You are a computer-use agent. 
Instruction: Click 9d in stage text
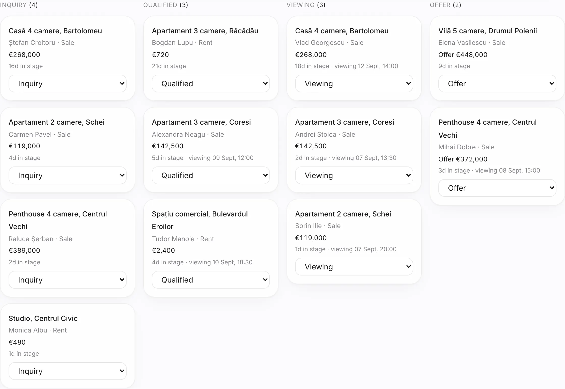[x=454, y=66]
